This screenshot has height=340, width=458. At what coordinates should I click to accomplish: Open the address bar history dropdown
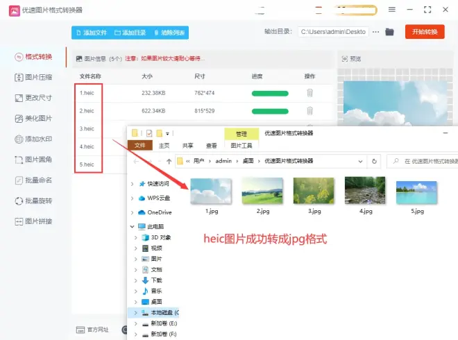360,161
